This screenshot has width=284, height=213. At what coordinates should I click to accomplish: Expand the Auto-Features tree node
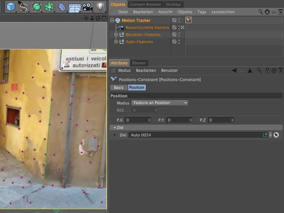[x=116, y=42]
